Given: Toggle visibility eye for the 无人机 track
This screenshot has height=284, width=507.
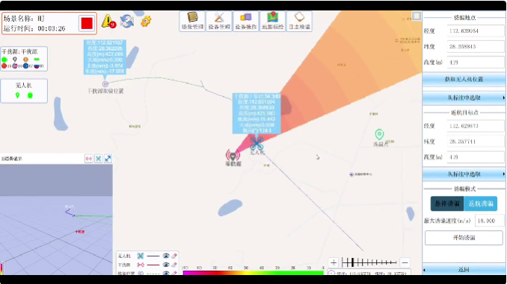Looking at the screenshot, I should click(166, 256).
